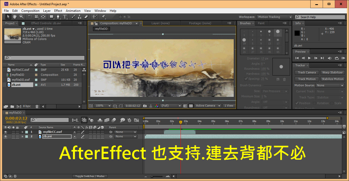Image resolution: width=349 pixels, height=181 pixels.
Task: Click the Search Help field
Action: (320, 17)
